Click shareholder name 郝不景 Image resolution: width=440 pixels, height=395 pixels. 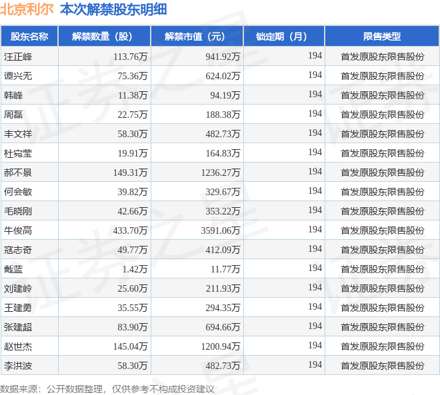point(18,173)
